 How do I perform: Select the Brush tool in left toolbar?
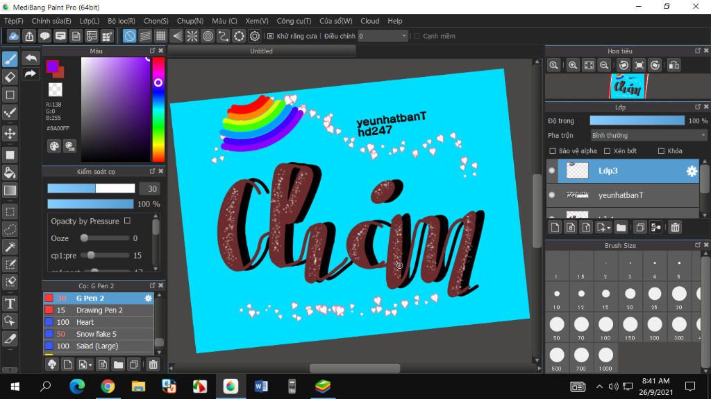click(10, 59)
